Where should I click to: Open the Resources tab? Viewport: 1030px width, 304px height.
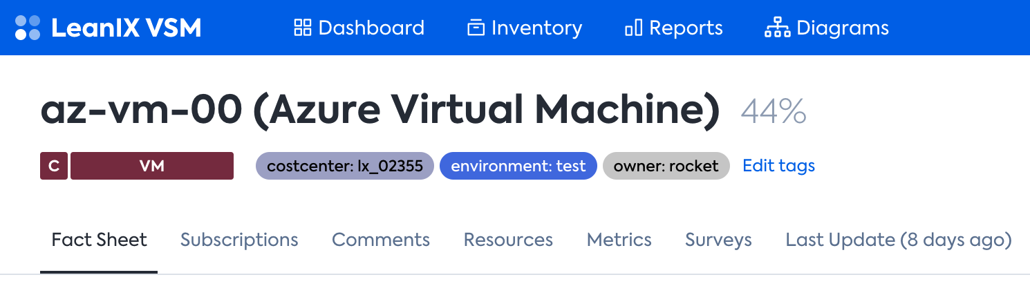tap(508, 240)
